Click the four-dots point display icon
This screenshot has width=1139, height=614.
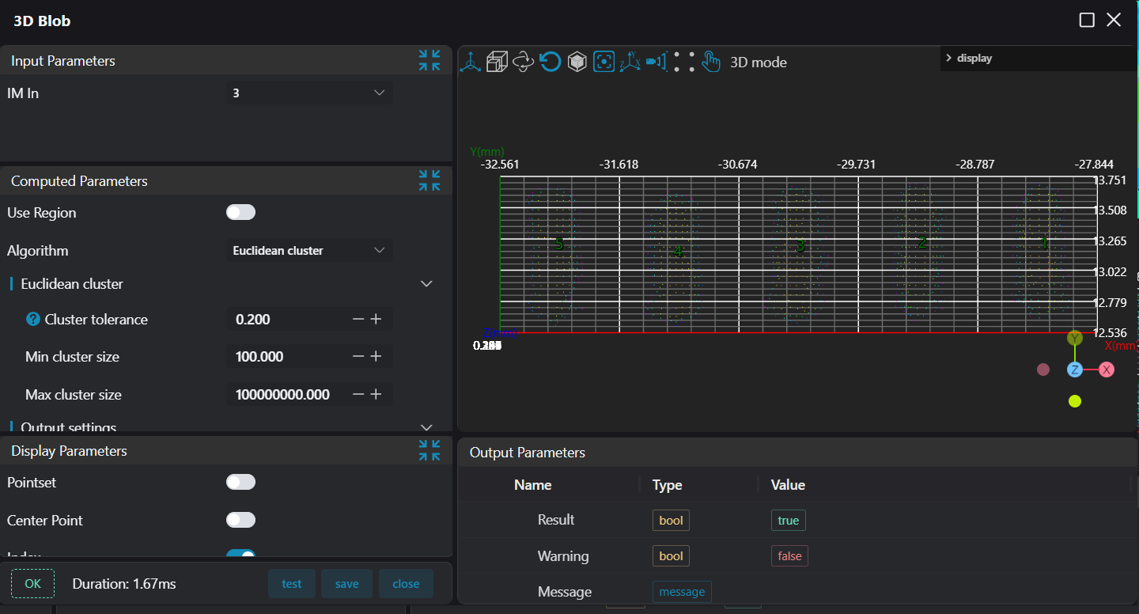tap(684, 62)
